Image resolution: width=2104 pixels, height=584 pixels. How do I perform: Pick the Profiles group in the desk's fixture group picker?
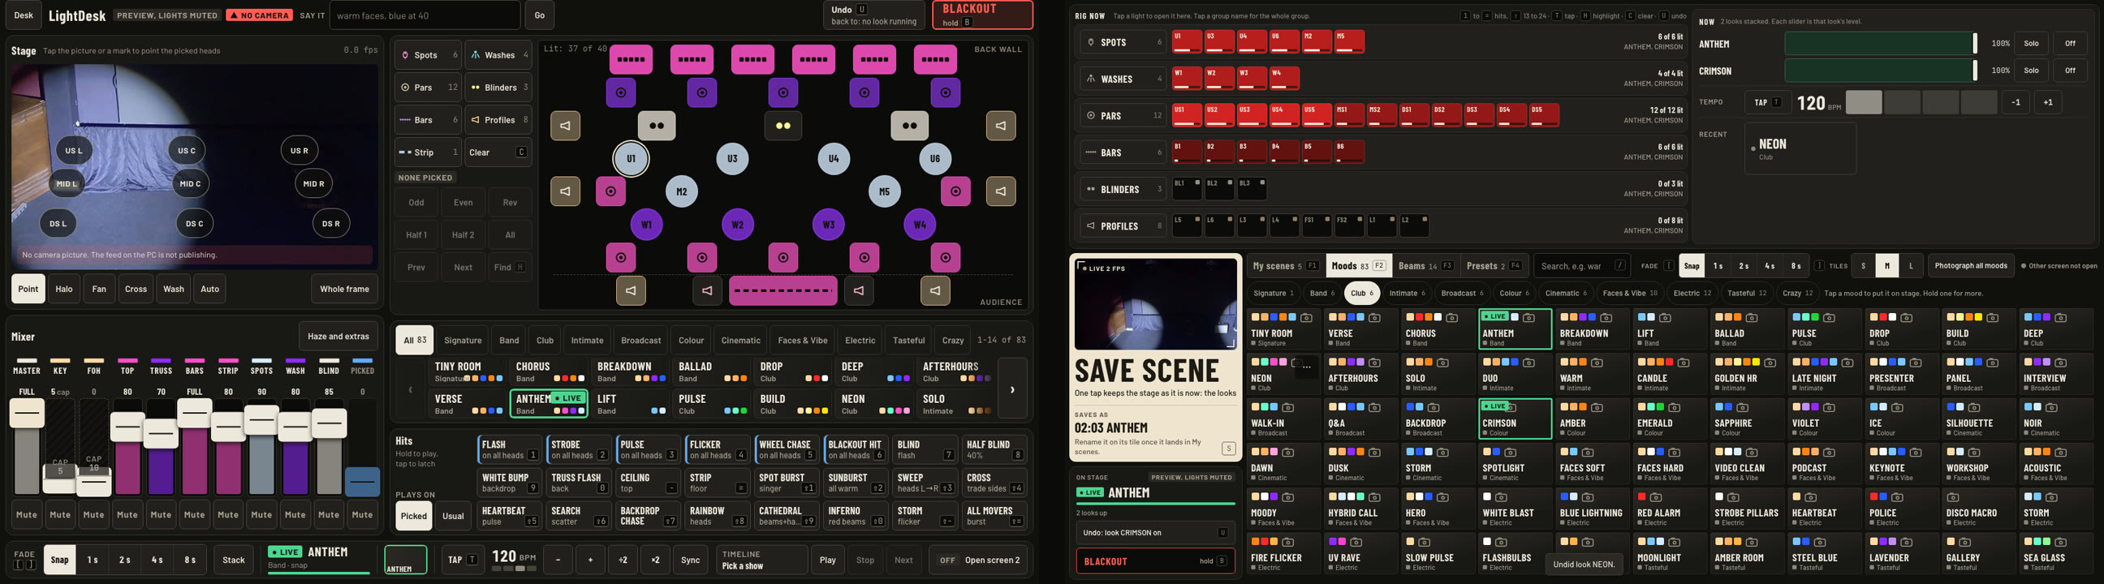[498, 120]
